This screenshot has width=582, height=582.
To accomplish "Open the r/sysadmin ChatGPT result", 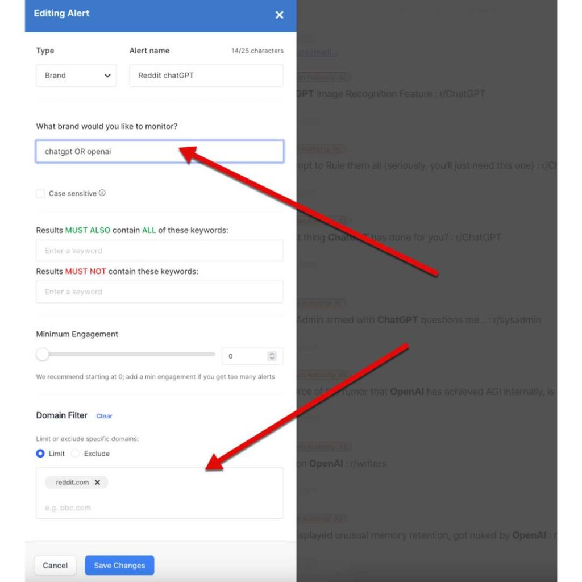I will point(419,320).
